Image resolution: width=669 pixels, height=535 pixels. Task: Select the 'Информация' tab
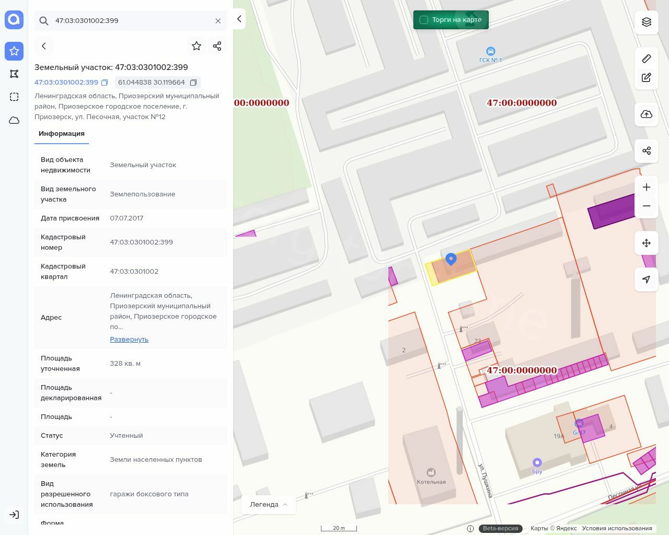pyautogui.click(x=62, y=134)
